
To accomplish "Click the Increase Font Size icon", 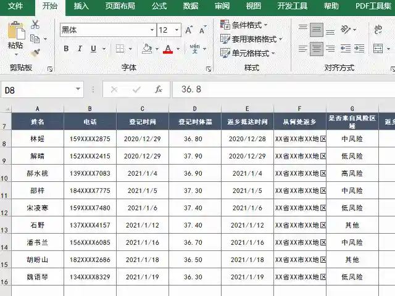I will (x=189, y=30).
